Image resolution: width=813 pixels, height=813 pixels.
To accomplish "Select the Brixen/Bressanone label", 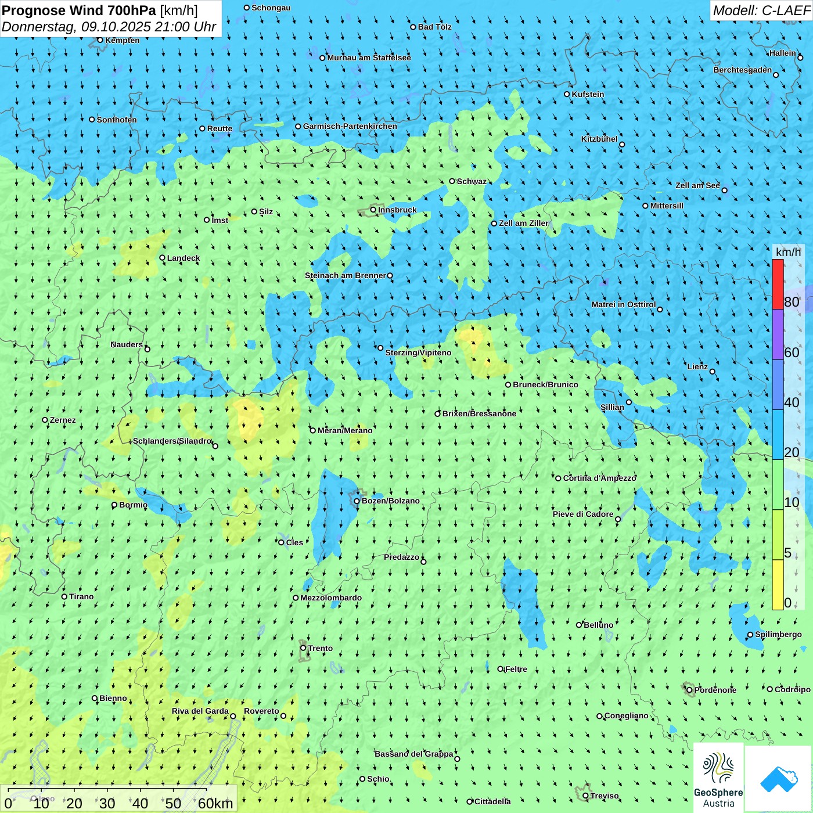I will point(479,413).
